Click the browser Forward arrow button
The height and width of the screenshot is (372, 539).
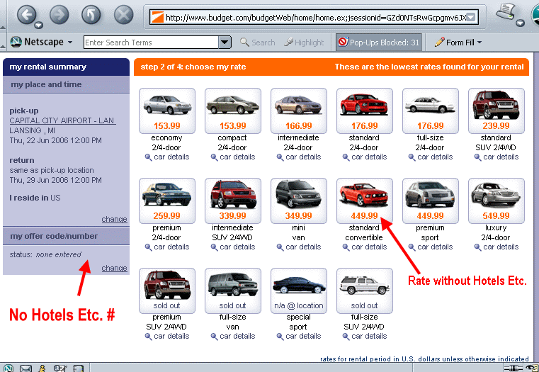(59, 14)
